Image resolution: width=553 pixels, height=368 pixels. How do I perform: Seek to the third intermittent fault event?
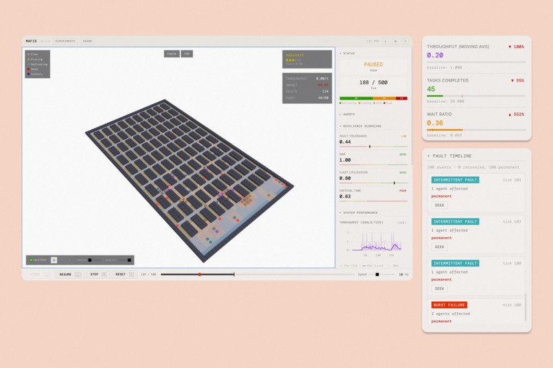click(x=439, y=289)
